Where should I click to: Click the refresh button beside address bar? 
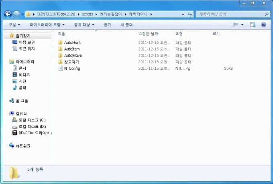tap(189, 14)
